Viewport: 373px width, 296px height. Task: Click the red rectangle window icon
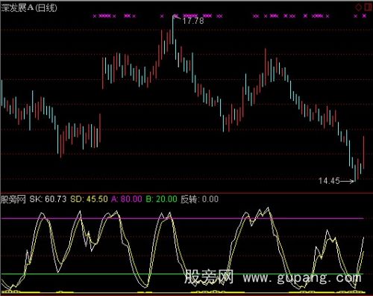click(368, 7)
